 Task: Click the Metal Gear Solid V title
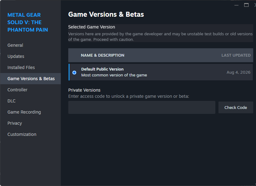[28, 22]
